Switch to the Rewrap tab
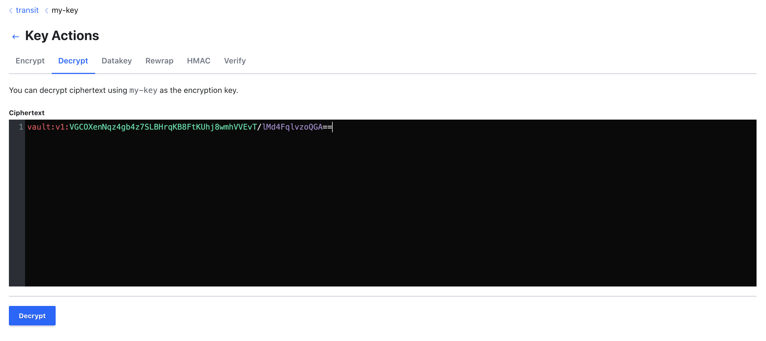Image resolution: width=766 pixels, height=341 pixels. click(159, 61)
